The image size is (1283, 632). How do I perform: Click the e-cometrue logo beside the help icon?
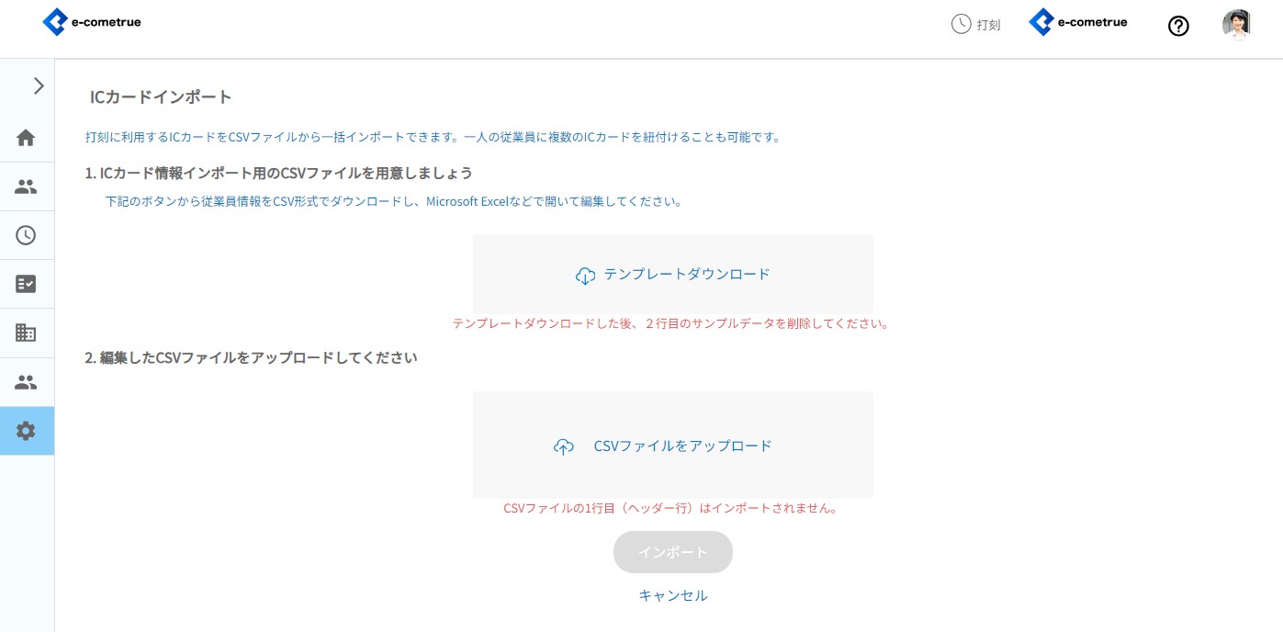tap(1078, 22)
